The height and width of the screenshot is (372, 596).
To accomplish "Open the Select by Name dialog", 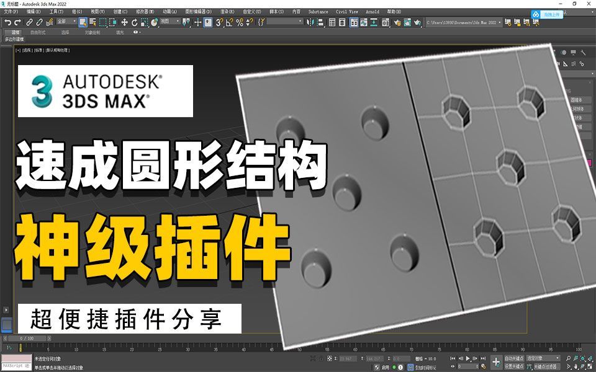I will (x=93, y=23).
